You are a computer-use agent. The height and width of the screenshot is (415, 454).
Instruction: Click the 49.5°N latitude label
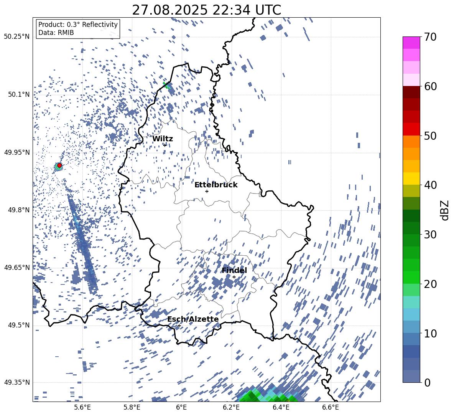pos(19,325)
